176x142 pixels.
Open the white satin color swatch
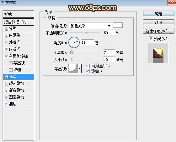[x=118, y=25]
